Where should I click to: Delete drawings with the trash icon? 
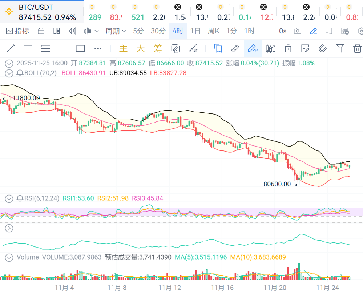click(x=358, y=48)
